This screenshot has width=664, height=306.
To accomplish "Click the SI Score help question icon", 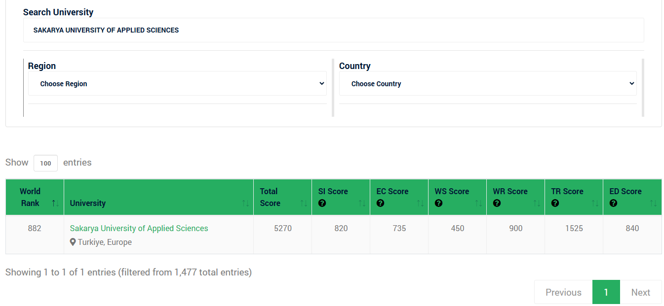I will (x=322, y=203).
